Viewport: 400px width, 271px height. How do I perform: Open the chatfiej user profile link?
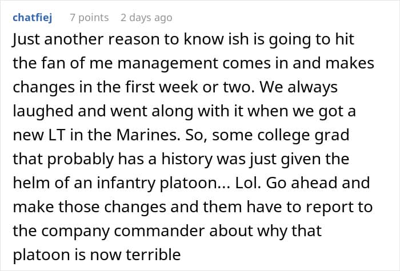[x=33, y=18]
